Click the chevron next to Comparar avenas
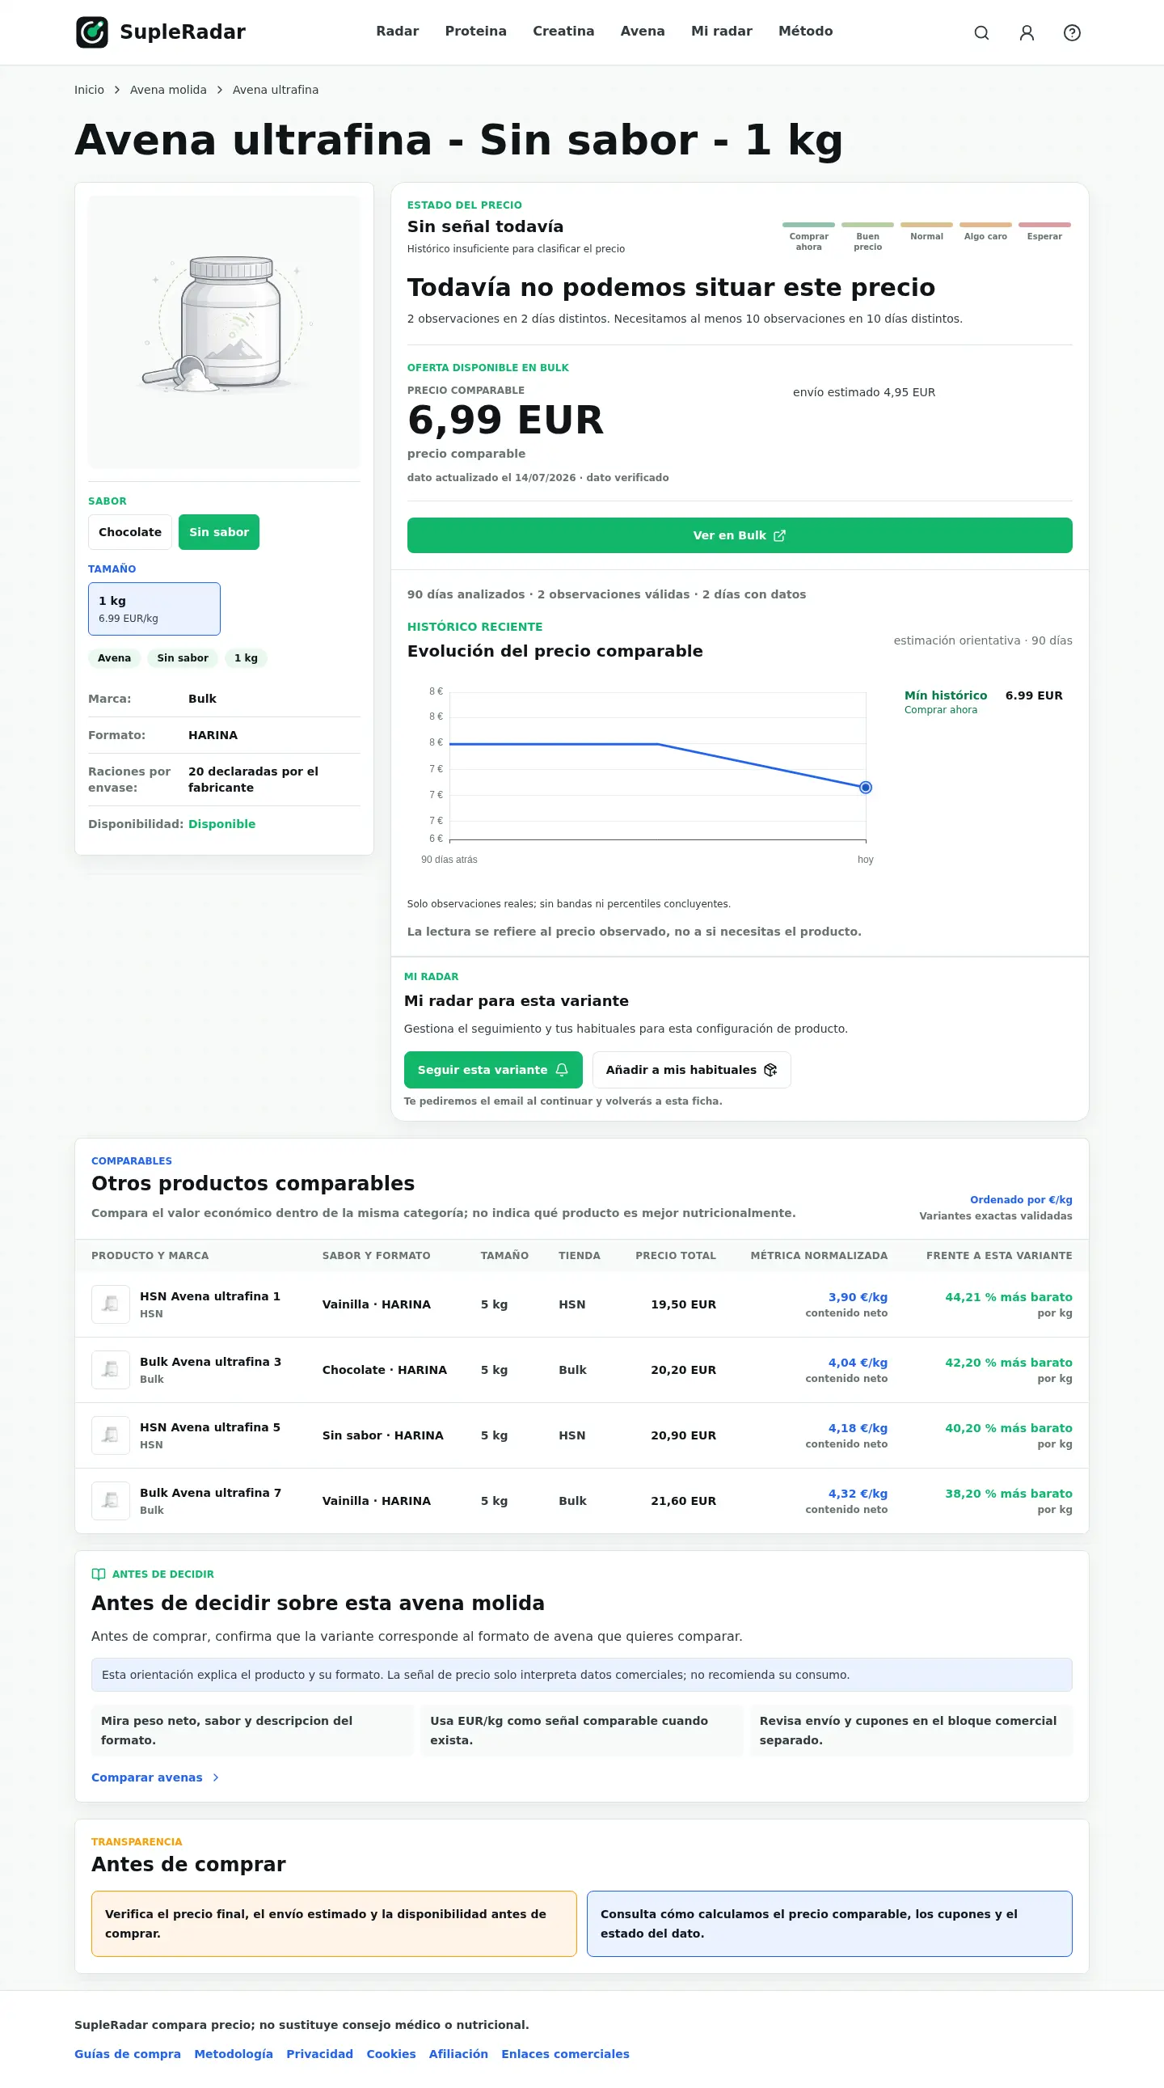Screen dimensions: 1164x2088 click(x=216, y=1777)
